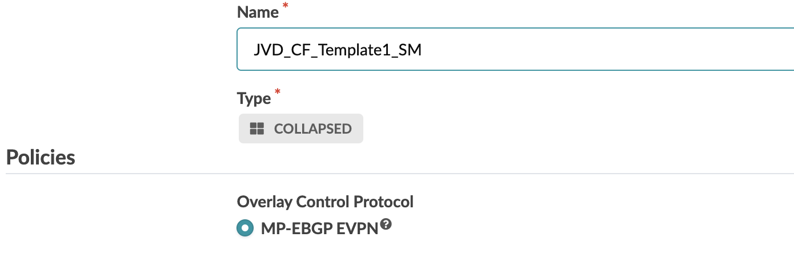Click the MP-EBGP EVPN option label
794x265 pixels.
click(319, 228)
